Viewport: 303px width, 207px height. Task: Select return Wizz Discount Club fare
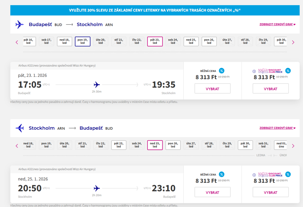[270, 192]
